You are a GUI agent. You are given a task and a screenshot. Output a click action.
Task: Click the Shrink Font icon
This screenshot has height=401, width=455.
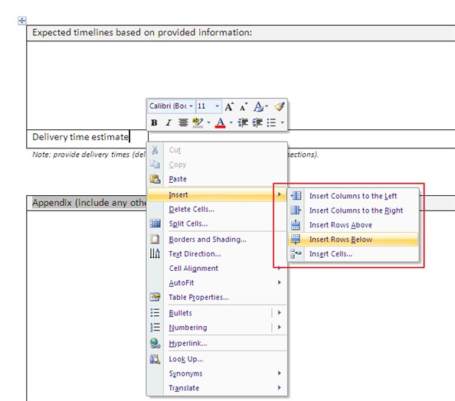click(244, 106)
